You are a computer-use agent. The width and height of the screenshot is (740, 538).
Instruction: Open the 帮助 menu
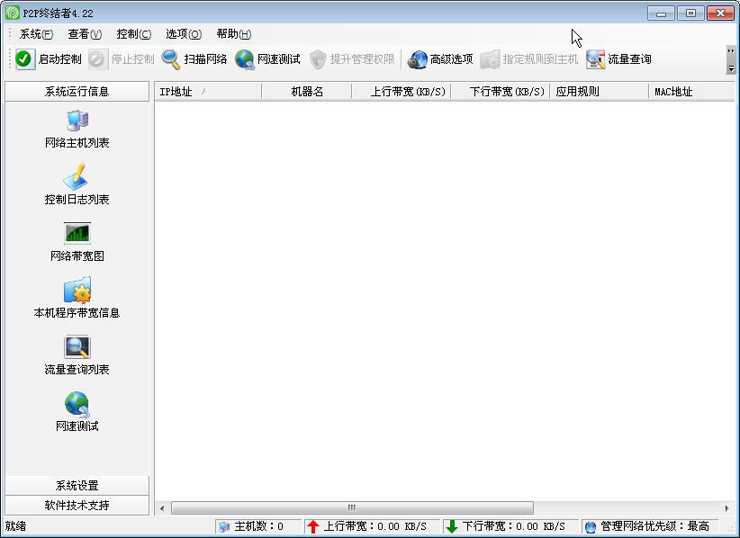pos(231,34)
